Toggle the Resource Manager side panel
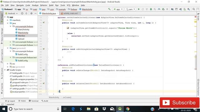200x112 pixels. (x=2, y=36)
